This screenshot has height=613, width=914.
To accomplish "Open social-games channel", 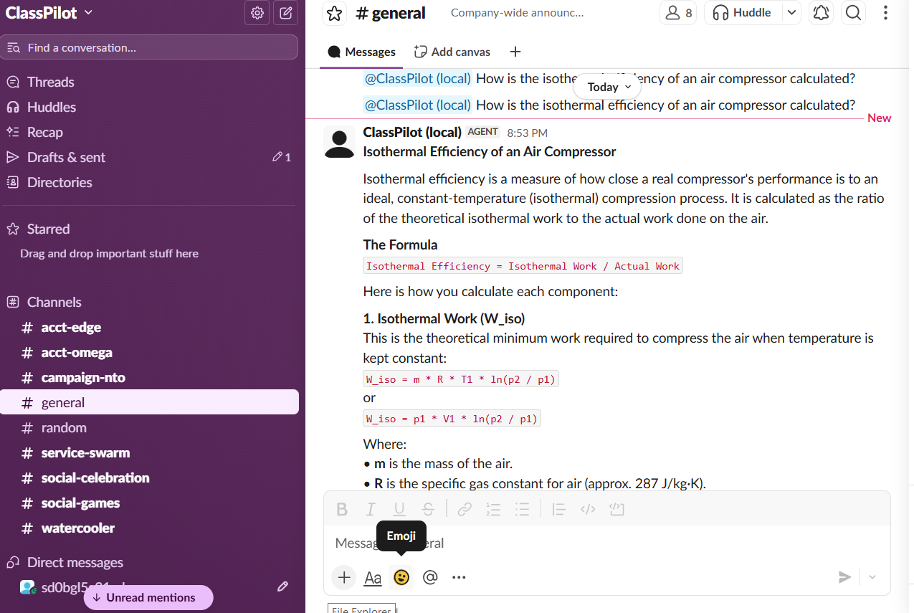I will [x=149, y=503].
